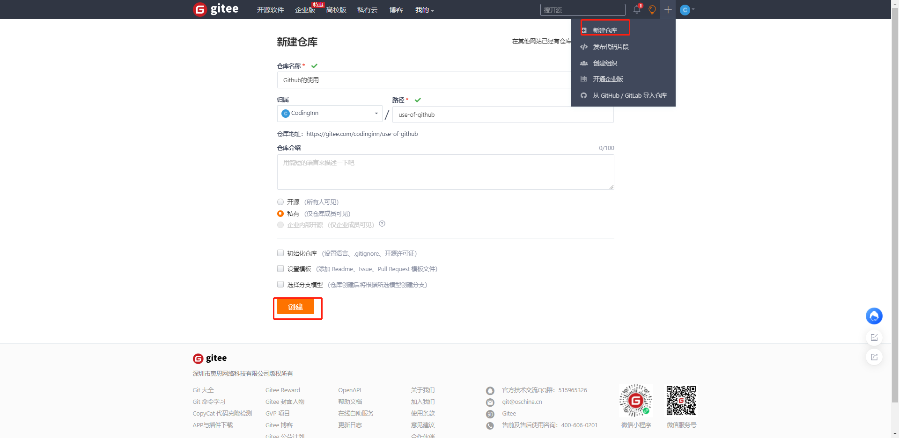Open 开源软件 in navigation bar
This screenshot has width=899, height=438.
coord(270,10)
